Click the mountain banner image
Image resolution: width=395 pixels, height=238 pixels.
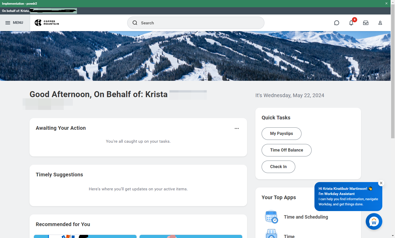pos(195,56)
